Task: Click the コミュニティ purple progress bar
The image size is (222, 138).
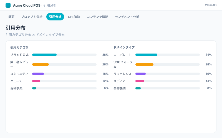Action: (x=64, y=74)
